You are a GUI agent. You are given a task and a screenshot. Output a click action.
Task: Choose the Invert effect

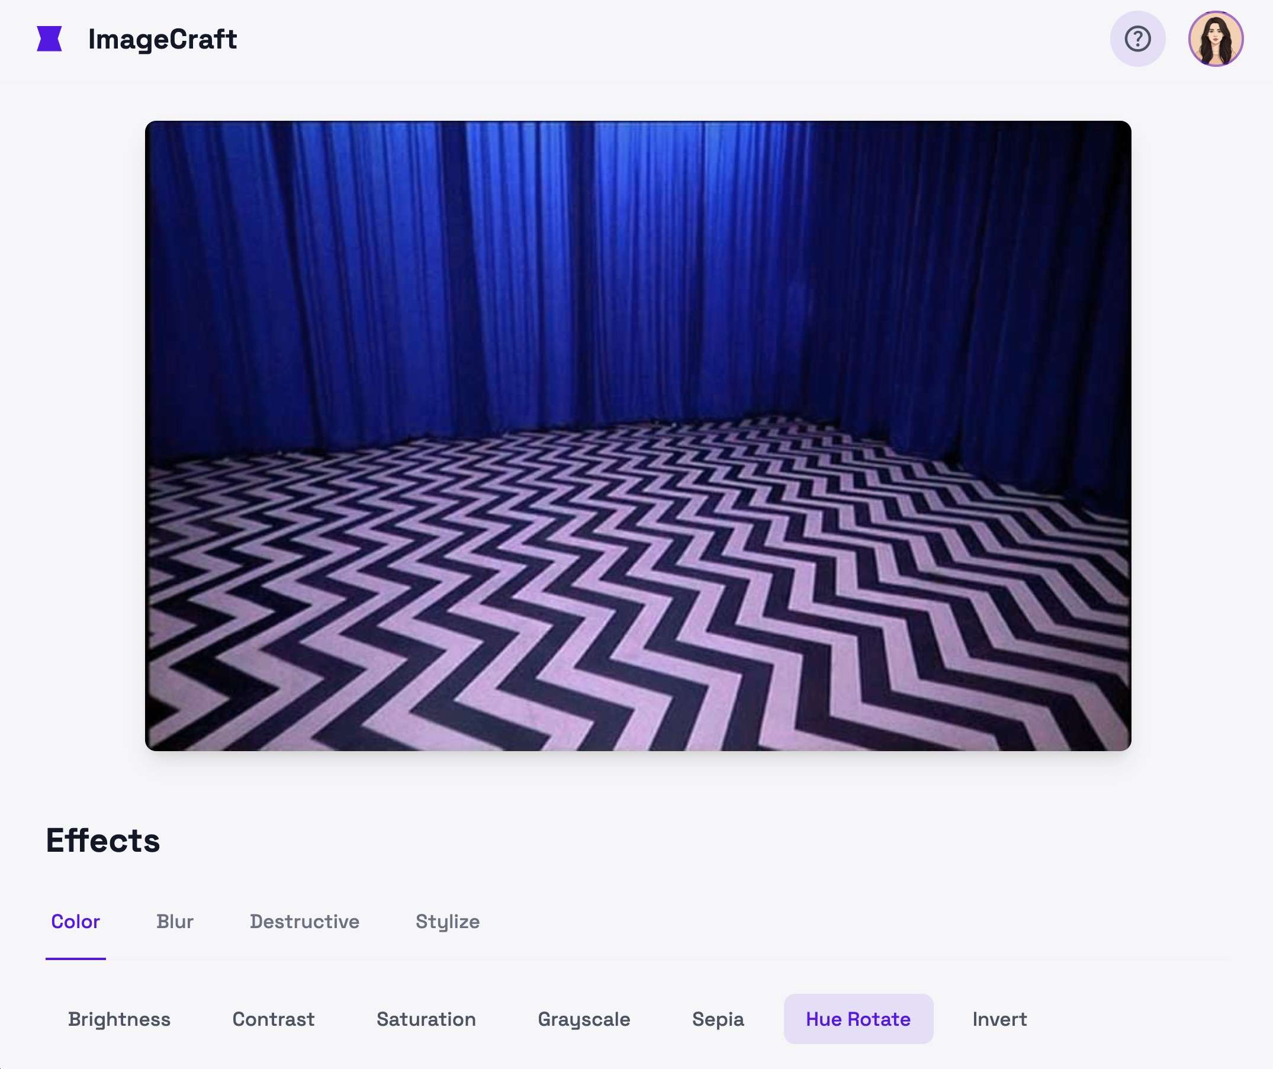click(x=999, y=1019)
